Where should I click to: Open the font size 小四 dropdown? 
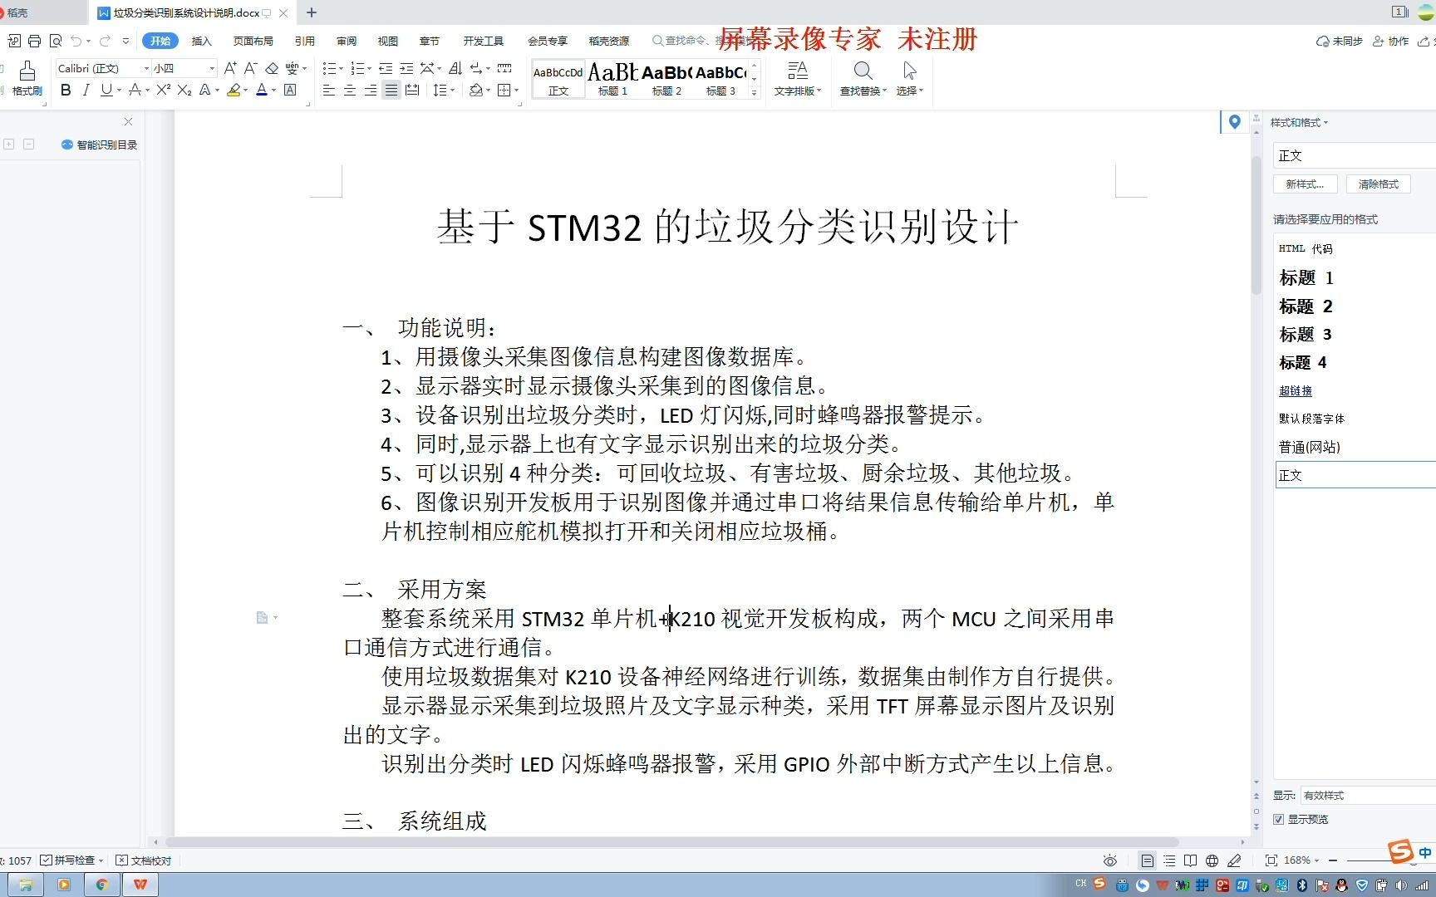(x=212, y=68)
